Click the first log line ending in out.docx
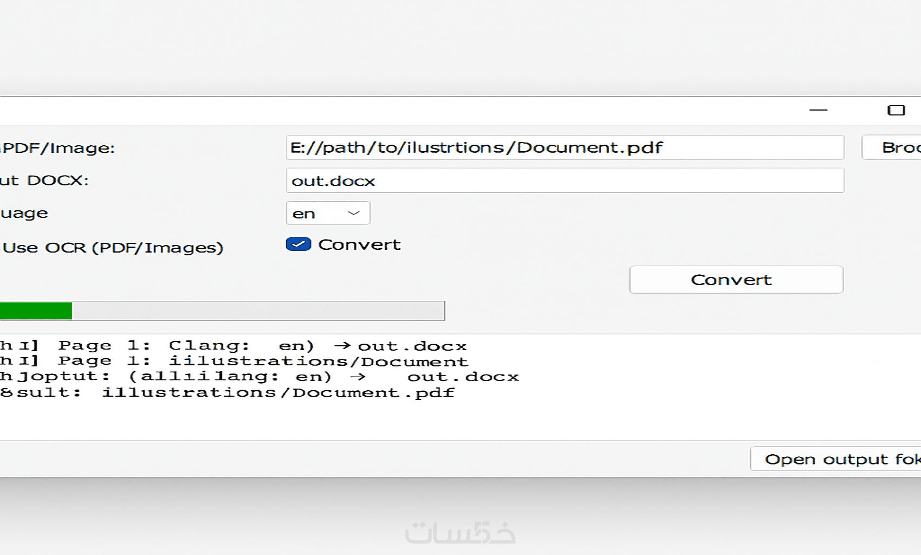The width and height of the screenshot is (921, 555). [233, 346]
